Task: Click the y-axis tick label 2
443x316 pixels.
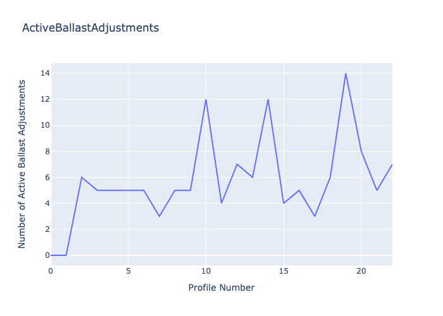Action: coord(44,229)
